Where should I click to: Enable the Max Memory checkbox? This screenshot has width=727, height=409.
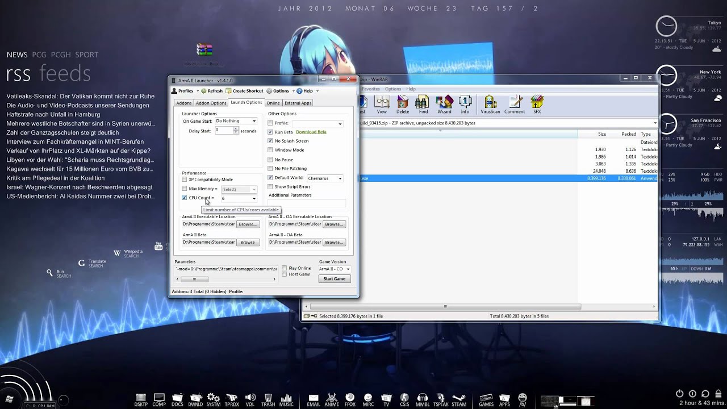[x=184, y=189]
